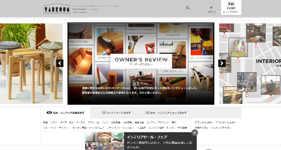The height and width of the screenshot is (150, 281).
Task: Open the キッチン用品・テーブルウェア link
Action: (88, 128)
